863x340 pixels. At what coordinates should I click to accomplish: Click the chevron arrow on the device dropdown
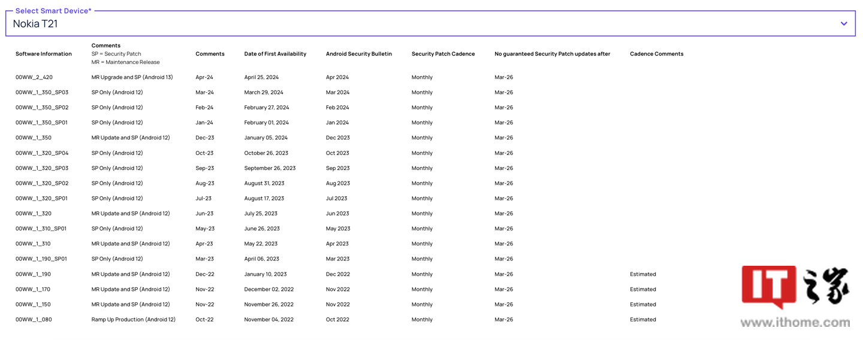point(843,24)
